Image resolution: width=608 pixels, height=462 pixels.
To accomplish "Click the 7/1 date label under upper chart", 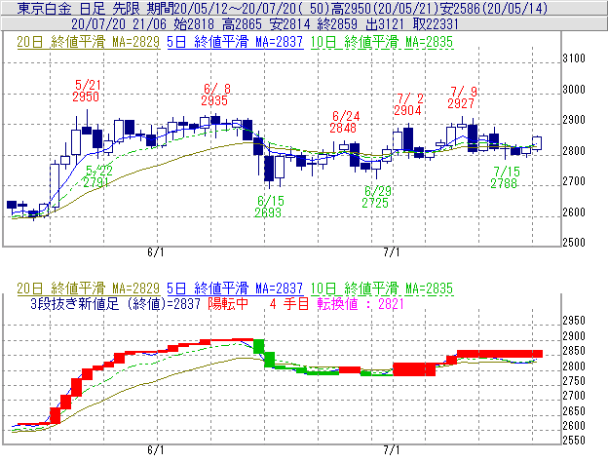I will [392, 252].
